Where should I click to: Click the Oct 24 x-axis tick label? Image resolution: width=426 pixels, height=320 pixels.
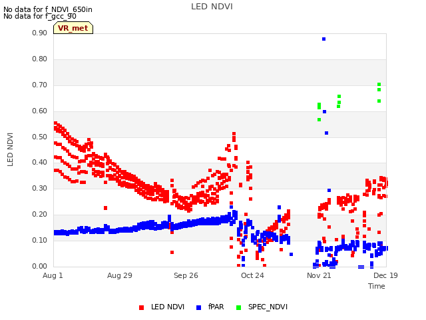click(x=252, y=275)
